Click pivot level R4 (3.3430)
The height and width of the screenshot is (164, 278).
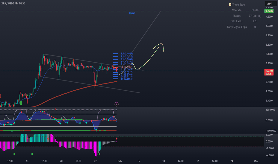coord(127,57)
